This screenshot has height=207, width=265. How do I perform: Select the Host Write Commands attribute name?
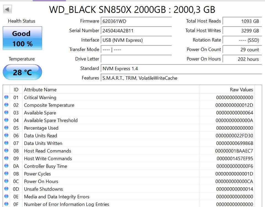coord(48,159)
